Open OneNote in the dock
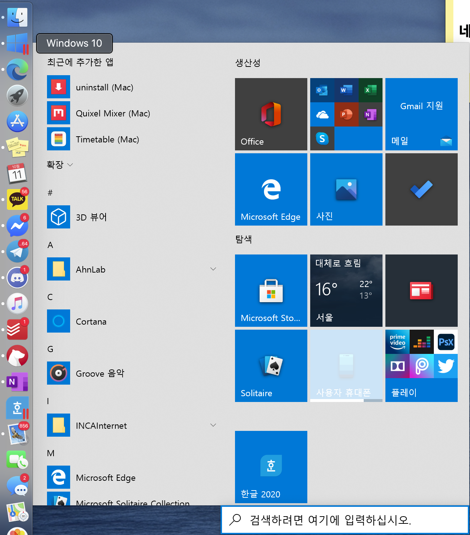470x535 pixels. [x=17, y=382]
